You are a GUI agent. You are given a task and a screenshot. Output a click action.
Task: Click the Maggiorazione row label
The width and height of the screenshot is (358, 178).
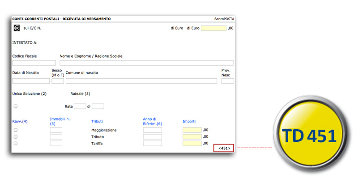104,130
